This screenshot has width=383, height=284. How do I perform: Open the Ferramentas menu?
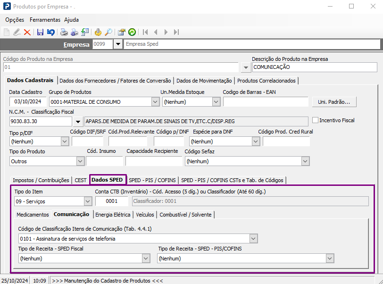click(45, 20)
